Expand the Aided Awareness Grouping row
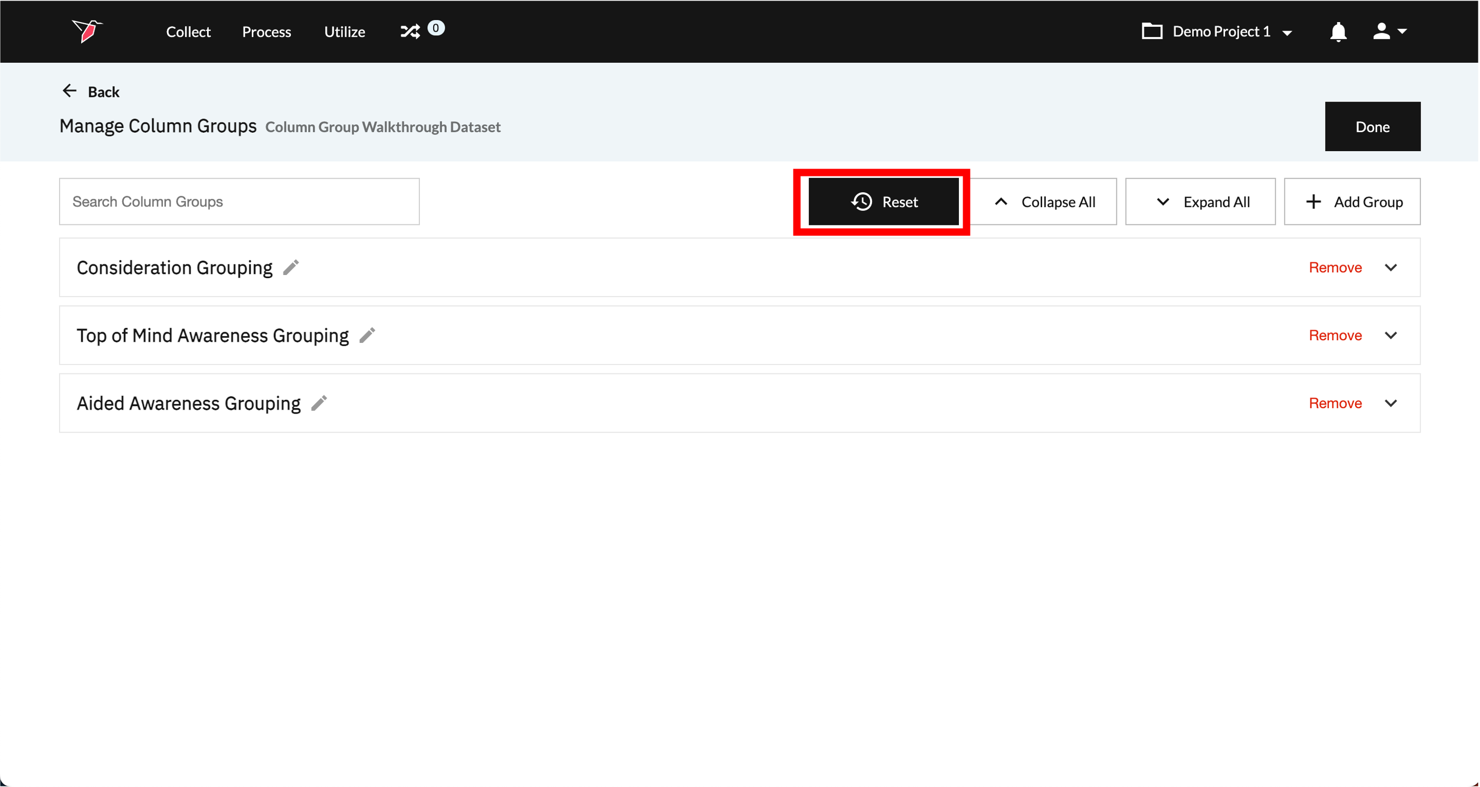The width and height of the screenshot is (1480, 787). [x=1390, y=404]
